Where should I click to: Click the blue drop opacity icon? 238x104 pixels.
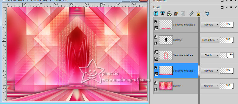(x=207, y=14)
